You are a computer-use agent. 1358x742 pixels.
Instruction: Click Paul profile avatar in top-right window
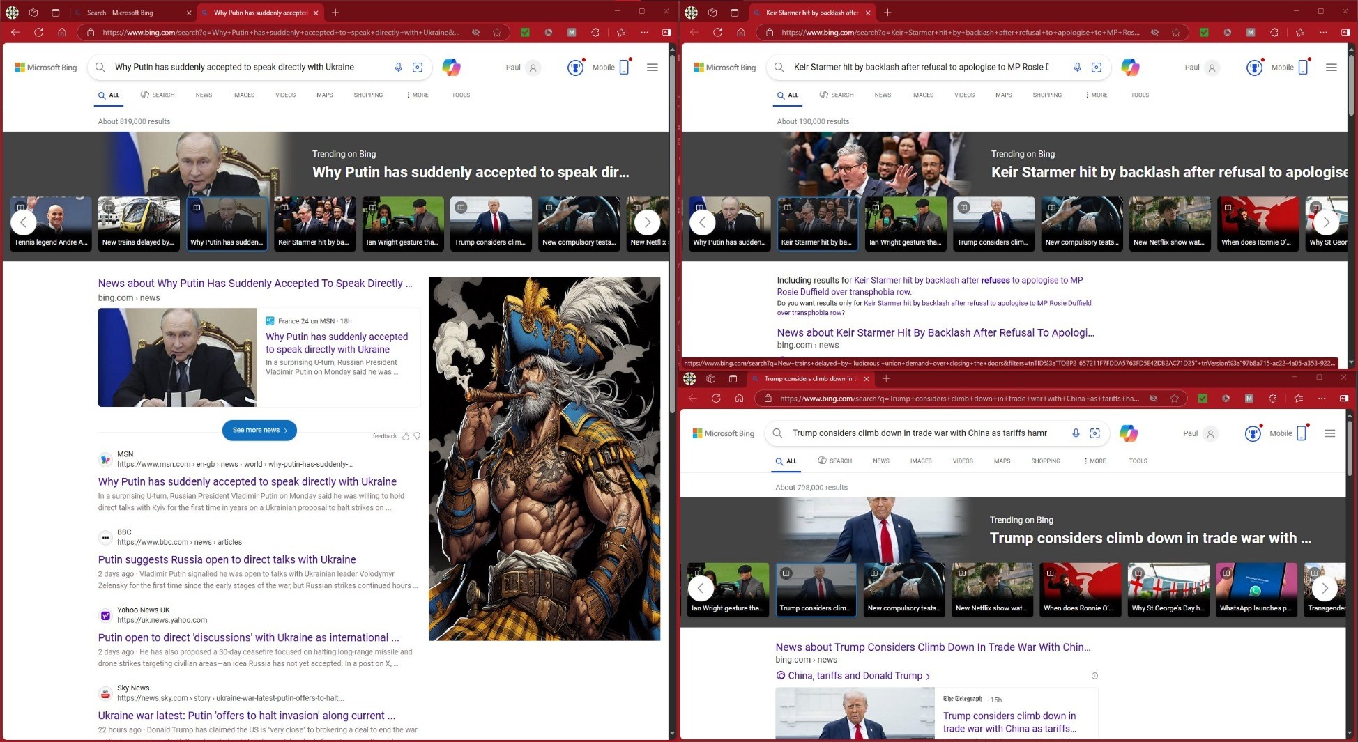coord(1212,68)
